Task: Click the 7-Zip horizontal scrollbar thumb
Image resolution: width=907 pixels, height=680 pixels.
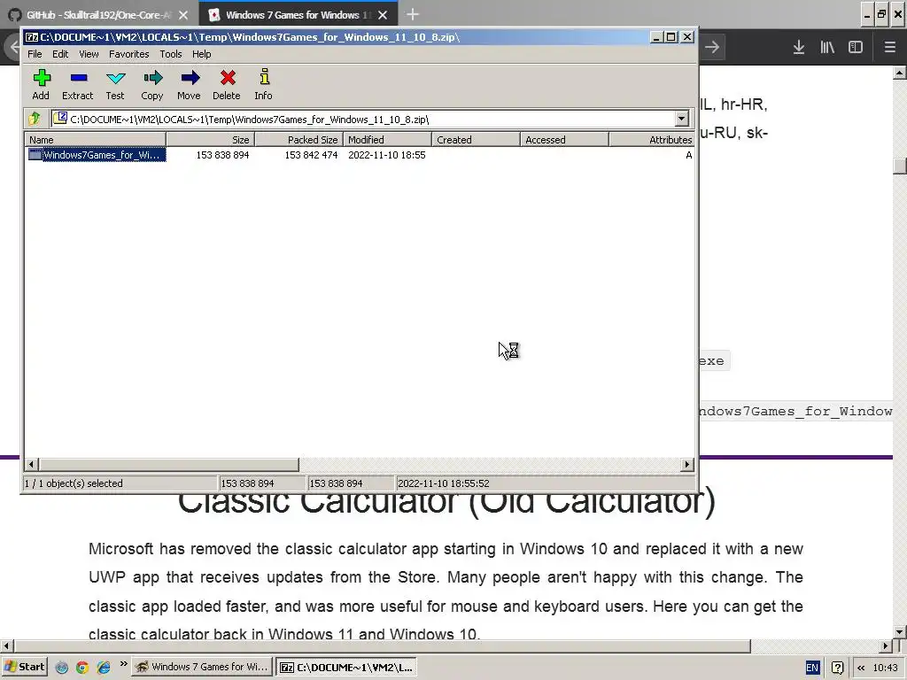Action: coord(169,464)
